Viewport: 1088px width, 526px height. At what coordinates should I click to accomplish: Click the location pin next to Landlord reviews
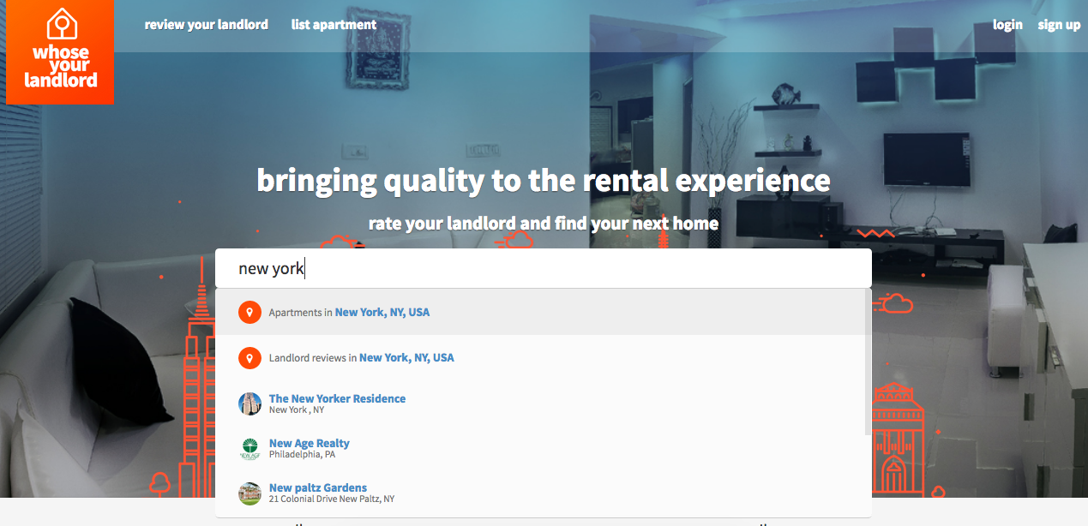tap(249, 358)
